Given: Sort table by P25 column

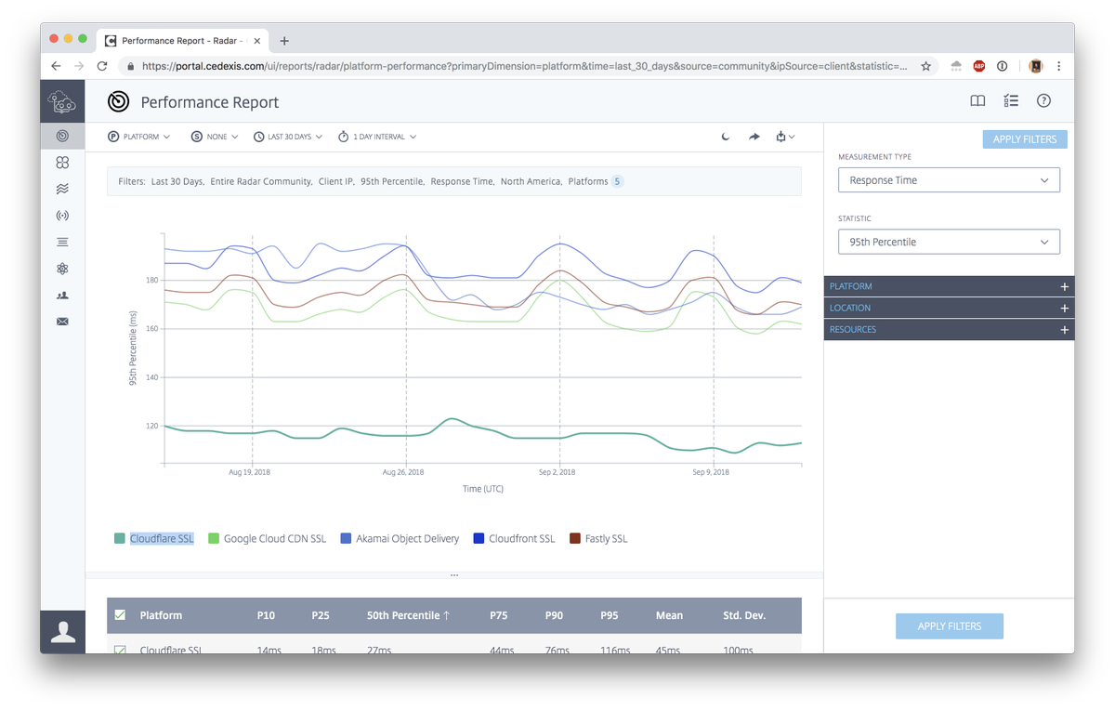Looking at the screenshot, I should 321,615.
